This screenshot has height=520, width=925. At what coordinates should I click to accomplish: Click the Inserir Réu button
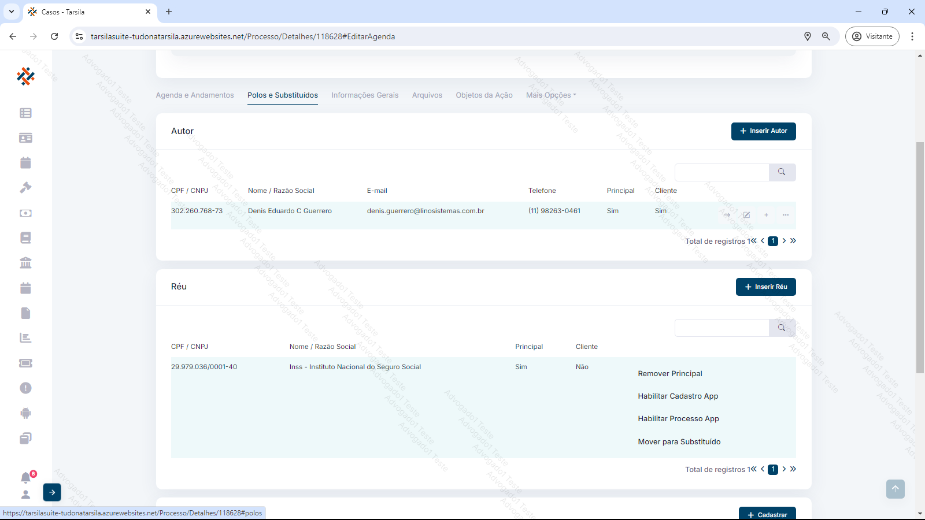(x=765, y=287)
